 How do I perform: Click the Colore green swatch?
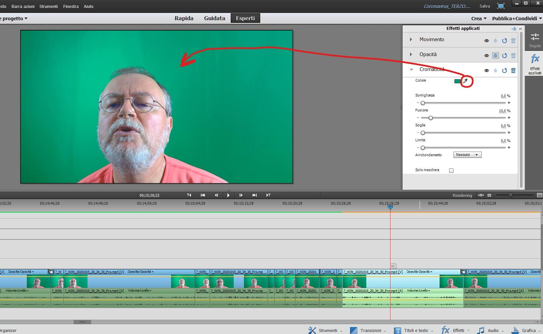coord(457,81)
